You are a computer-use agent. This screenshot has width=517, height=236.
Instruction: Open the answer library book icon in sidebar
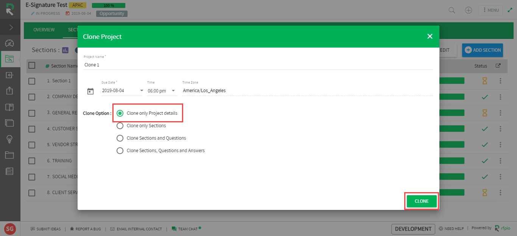pos(10,107)
